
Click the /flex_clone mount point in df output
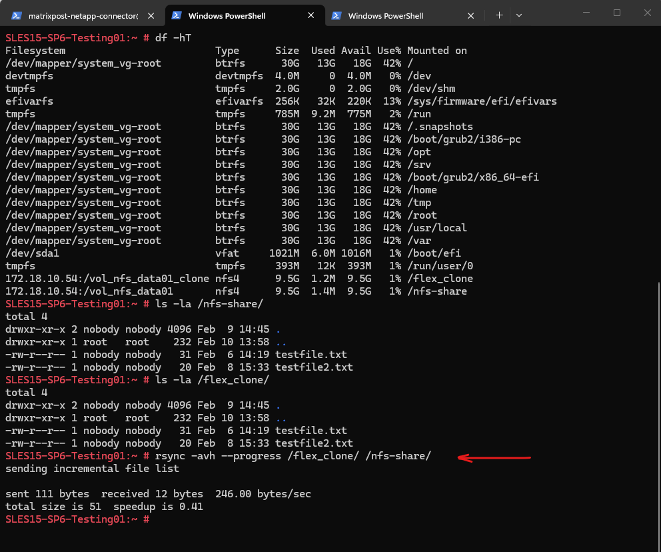[440, 279]
